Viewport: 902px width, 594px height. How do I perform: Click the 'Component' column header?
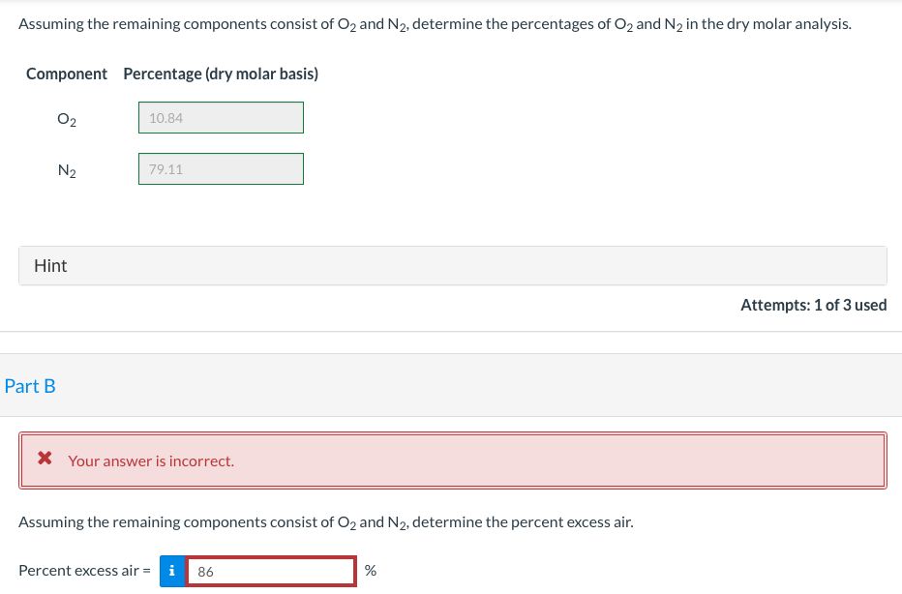coord(67,74)
